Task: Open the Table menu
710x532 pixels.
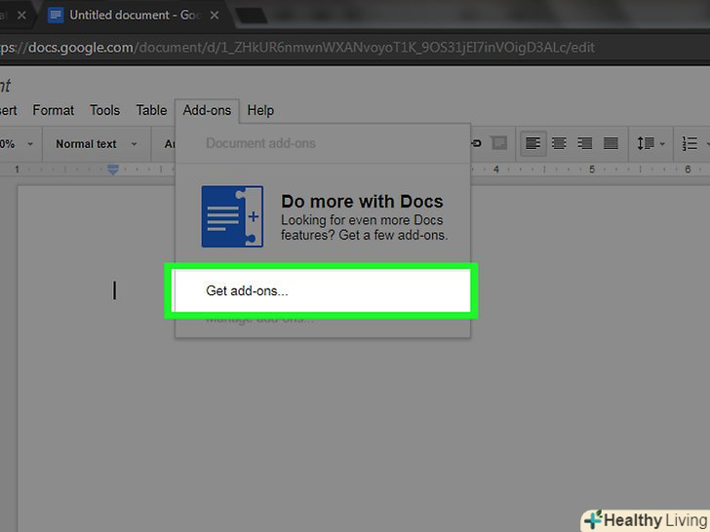Action: pyautogui.click(x=151, y=110)
